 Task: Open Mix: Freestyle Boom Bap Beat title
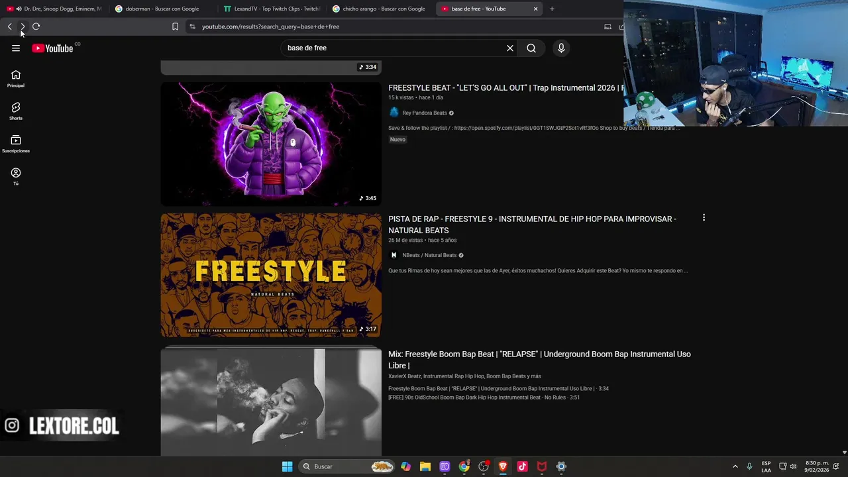(539, 360)
